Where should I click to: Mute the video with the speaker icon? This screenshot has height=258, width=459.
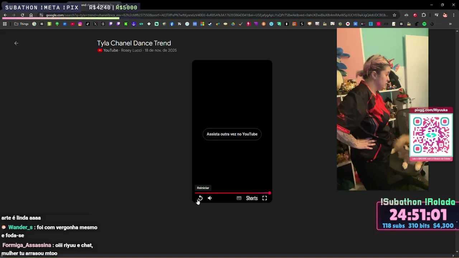210,198
